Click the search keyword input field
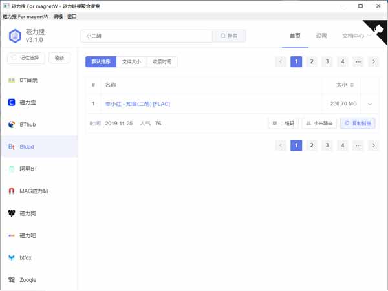 147,36
